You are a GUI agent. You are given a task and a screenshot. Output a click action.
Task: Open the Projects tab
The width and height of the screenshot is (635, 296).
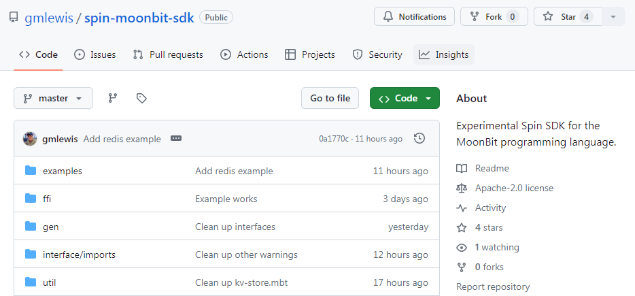(x=310, y=54)
